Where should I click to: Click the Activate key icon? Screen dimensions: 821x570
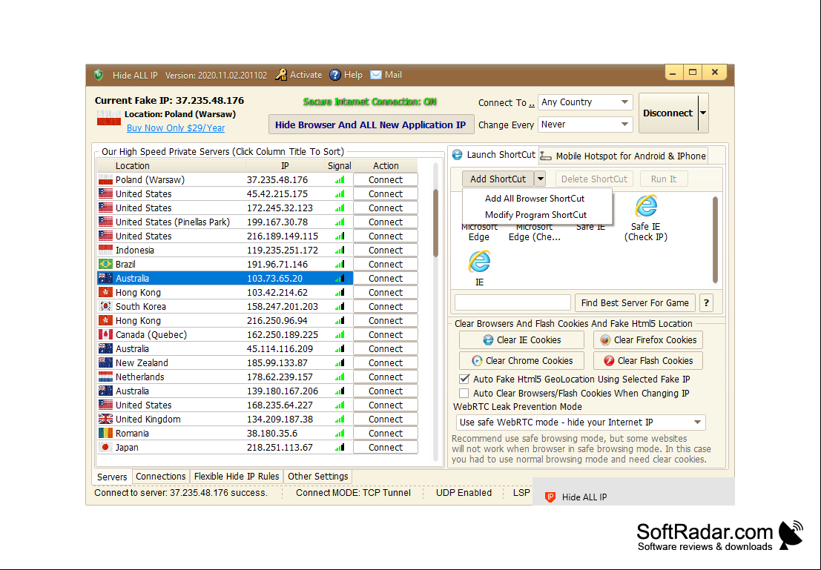281,75
